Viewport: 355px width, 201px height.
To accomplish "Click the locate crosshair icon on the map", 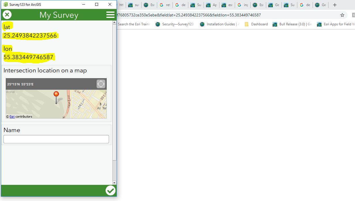I will (101, 84).
